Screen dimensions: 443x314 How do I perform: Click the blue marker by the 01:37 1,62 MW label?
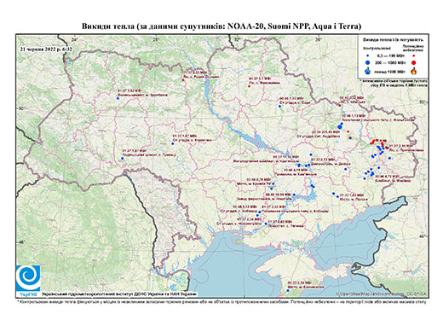(x=118, y=98)
